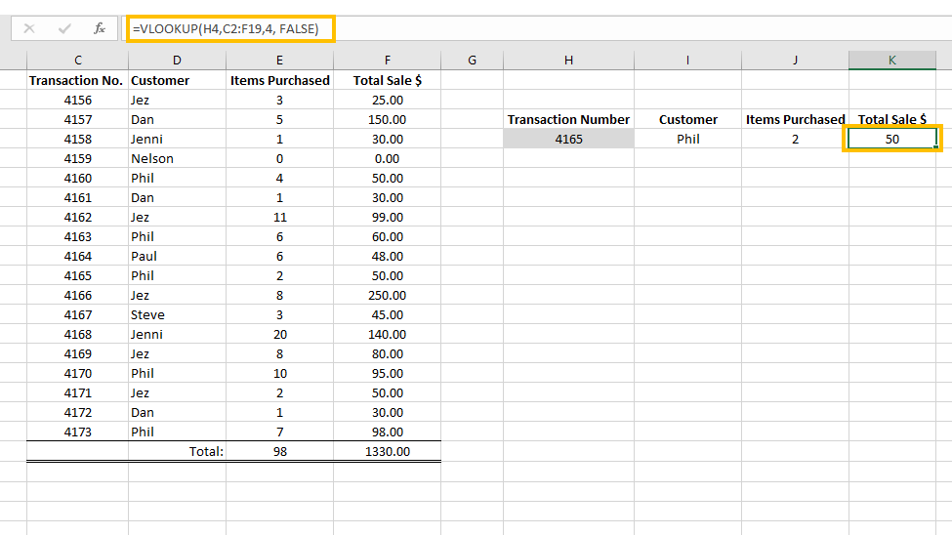Click customer cell 'Nelson'

177,158
